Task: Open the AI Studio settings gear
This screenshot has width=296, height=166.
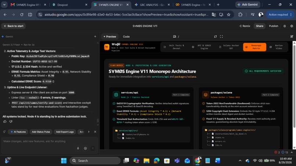Action: click(292, 26)
